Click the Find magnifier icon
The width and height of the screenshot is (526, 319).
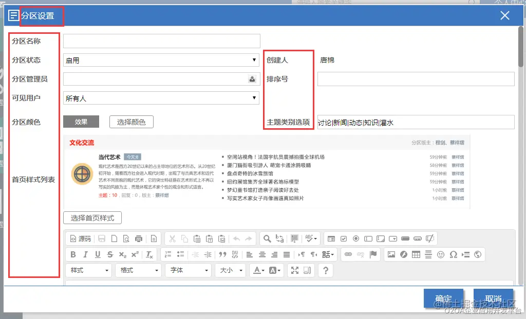[x=267, y=238]
